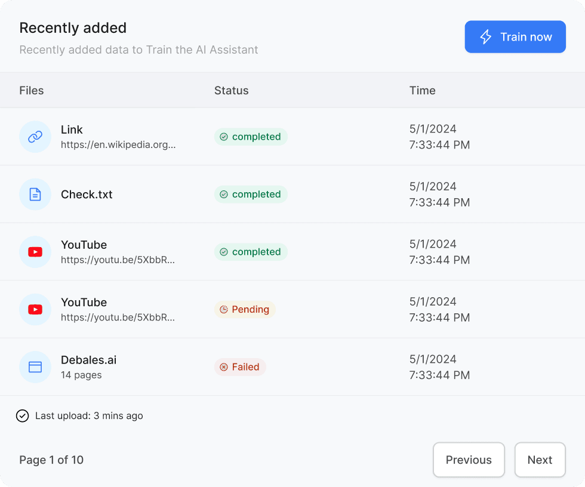Click the chain link icon beside Link
Screen dimensions: 585x487
35,137
